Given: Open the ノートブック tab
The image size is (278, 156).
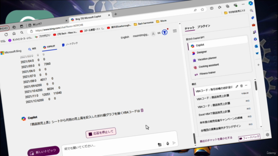Looking at the screenshot, I should click(69, 44).
